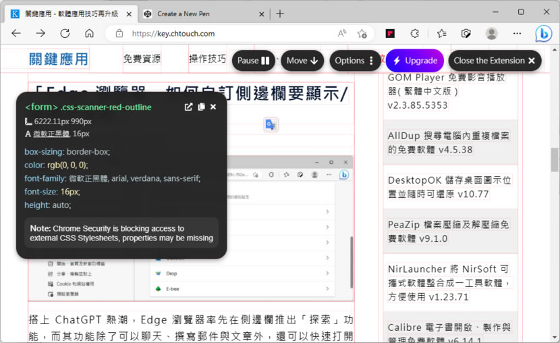Open a new browser tab with the plus icon

[281, 14]
